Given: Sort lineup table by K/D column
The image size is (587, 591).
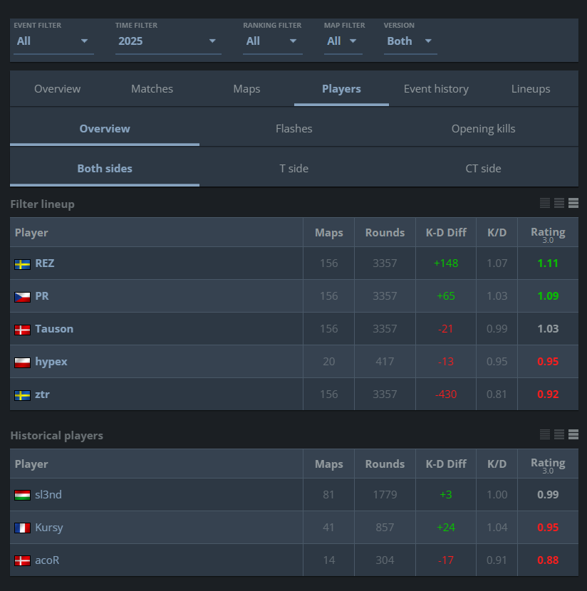Looking at the screenshot, I should 497,233.
